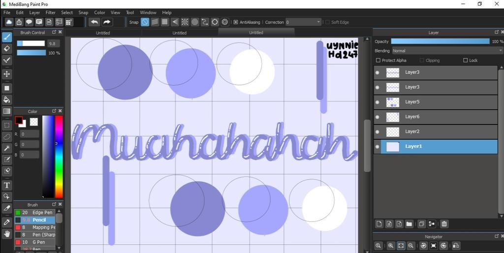Viewport: 504px width, 253px height.
Task: Pick the Eyedropper tool
Action: pos(7,222)
